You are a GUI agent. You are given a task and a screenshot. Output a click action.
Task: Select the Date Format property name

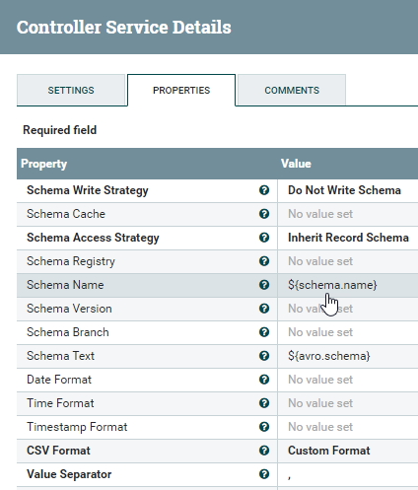[x=59, y=380]
